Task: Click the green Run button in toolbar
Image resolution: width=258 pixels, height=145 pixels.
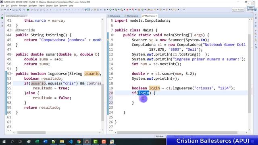Action: [110, 10]
